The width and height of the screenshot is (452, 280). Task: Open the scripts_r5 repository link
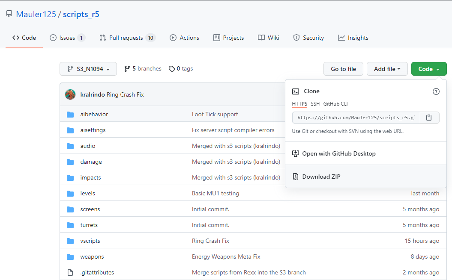[81, 14]
